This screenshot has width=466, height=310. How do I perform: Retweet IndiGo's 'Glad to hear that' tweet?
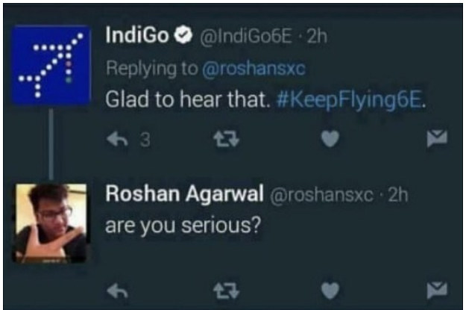[x=226, y=139]
